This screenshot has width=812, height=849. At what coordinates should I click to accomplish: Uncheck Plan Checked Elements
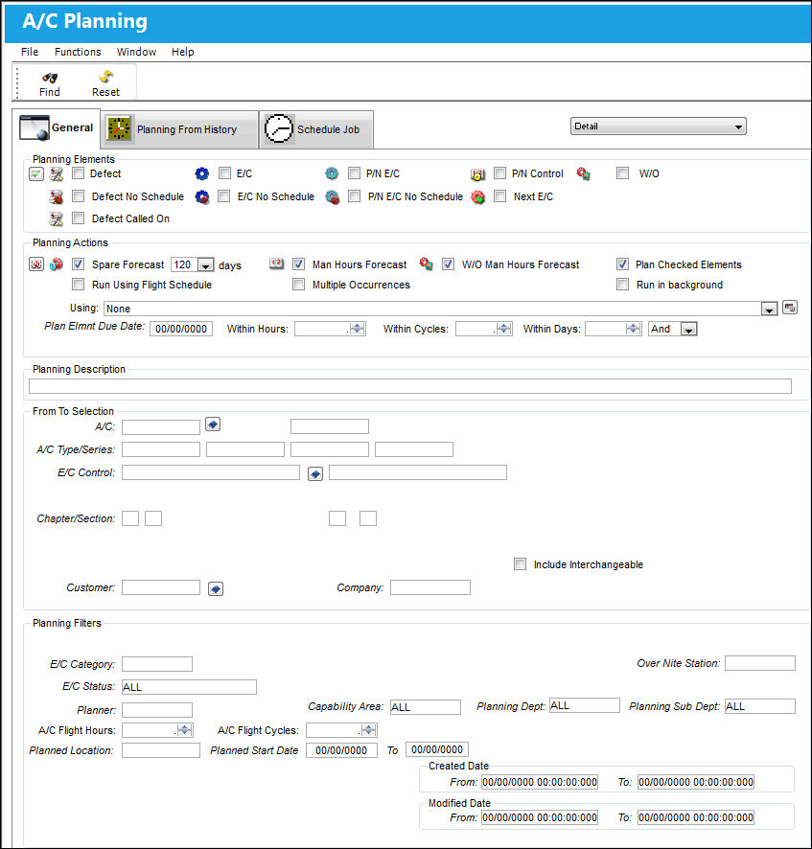(x=623, y=264)
